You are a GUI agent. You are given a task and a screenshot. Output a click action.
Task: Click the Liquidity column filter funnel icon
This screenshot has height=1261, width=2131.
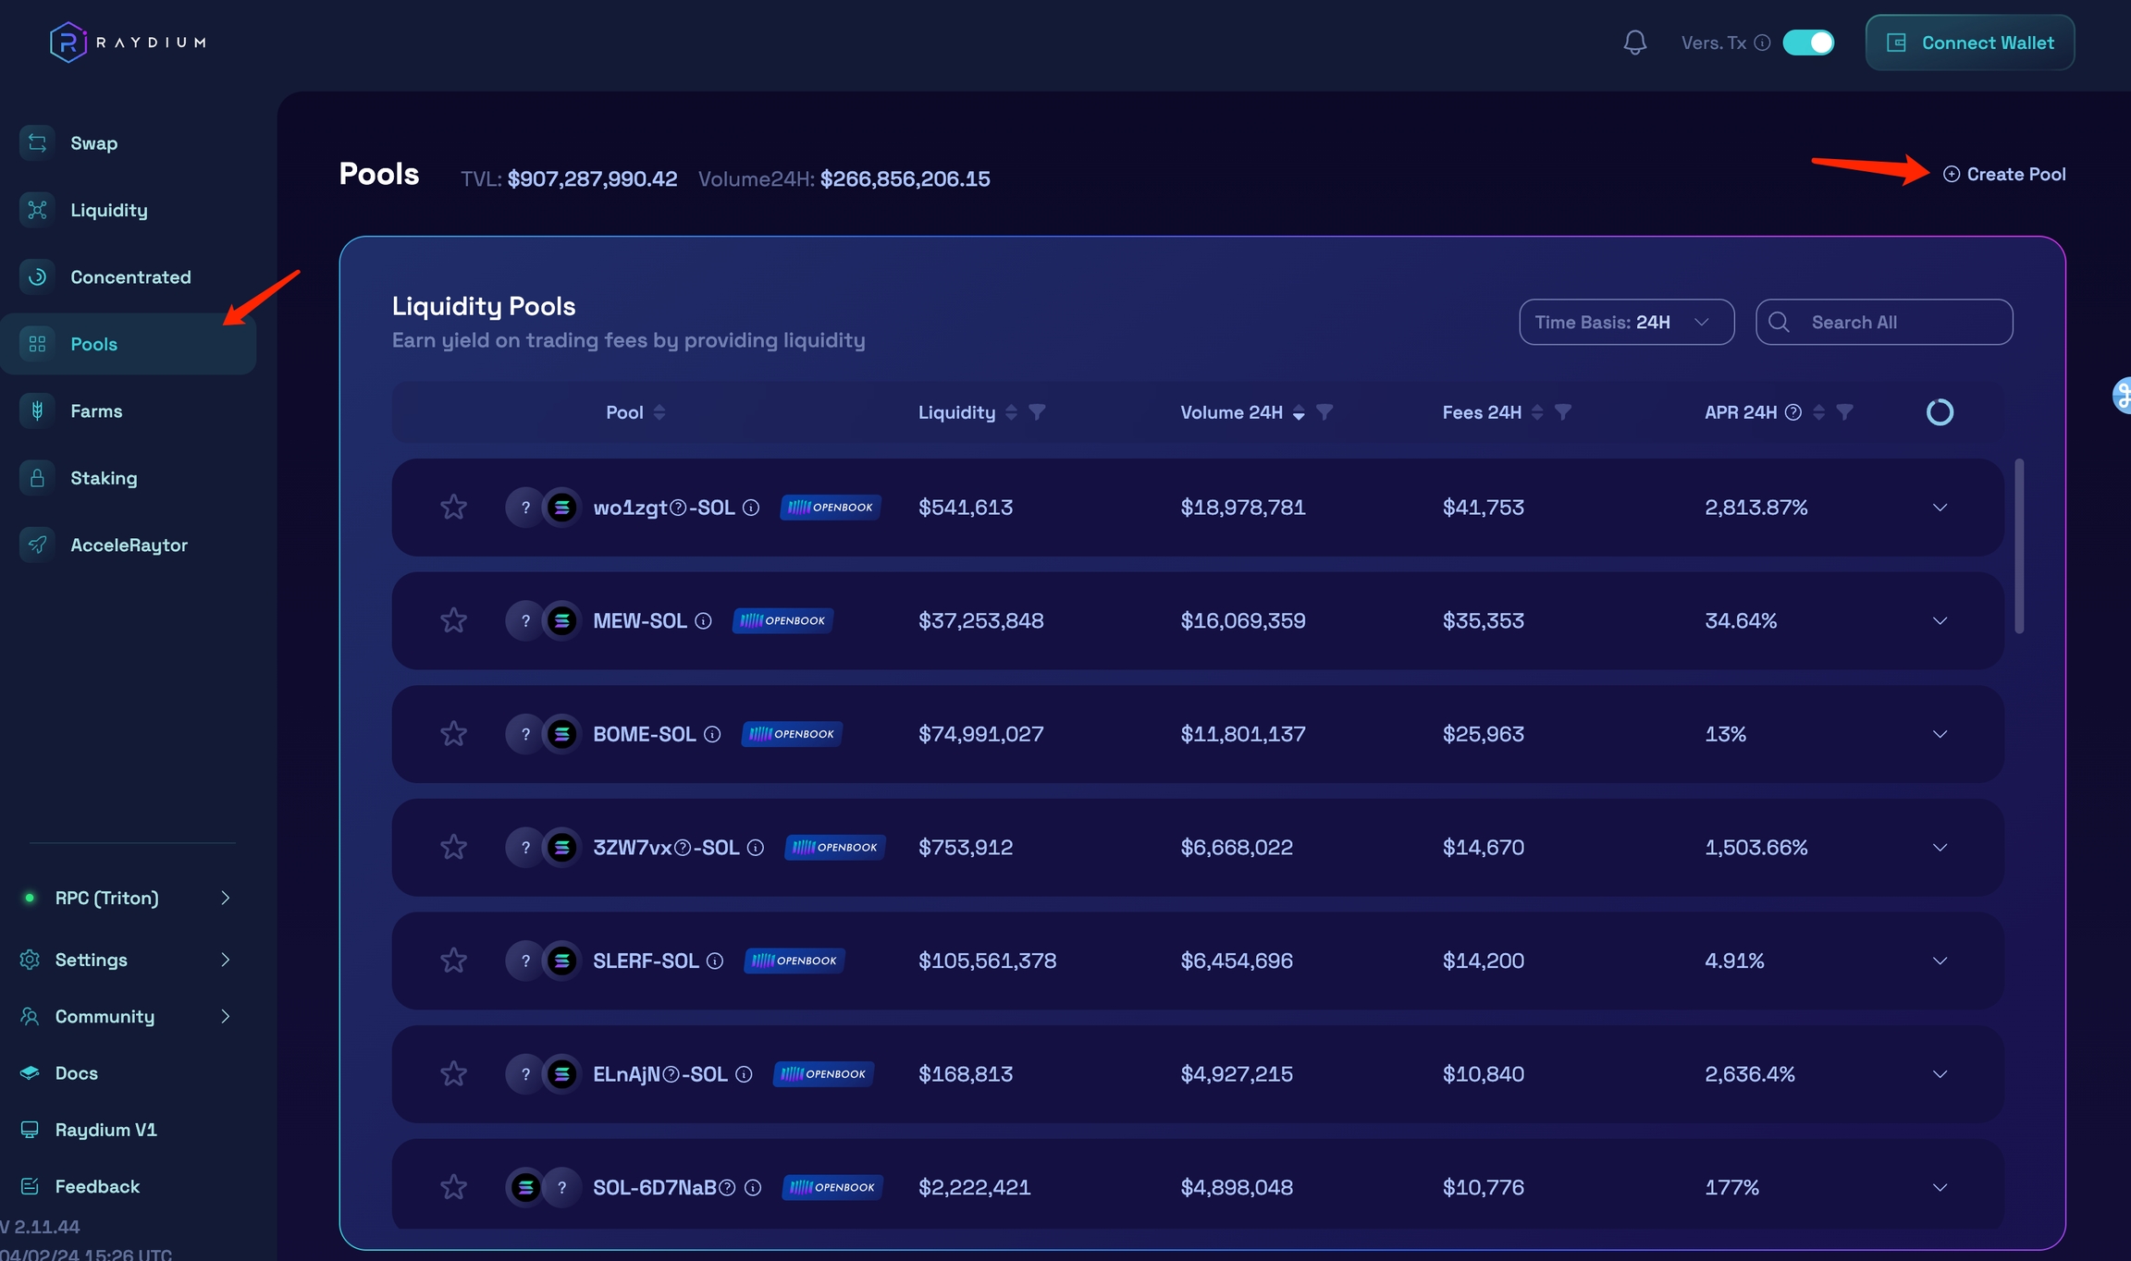[x=1037, y=412]
